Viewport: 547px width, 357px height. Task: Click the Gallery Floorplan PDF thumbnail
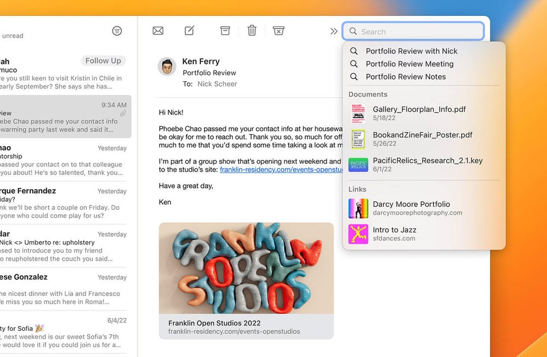(358, 114)
